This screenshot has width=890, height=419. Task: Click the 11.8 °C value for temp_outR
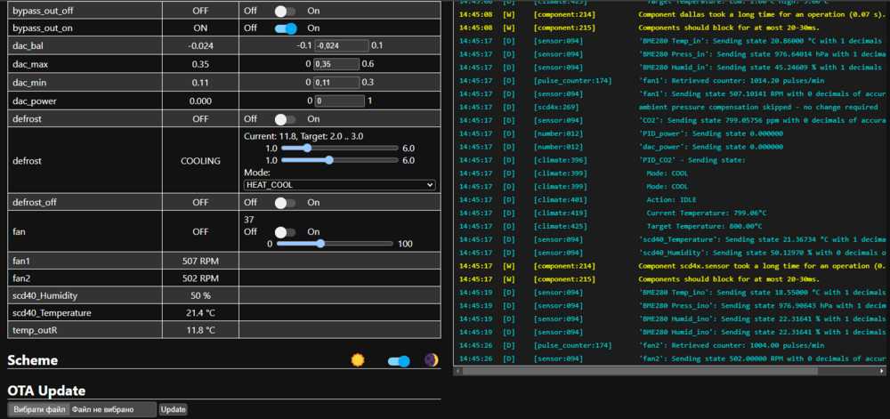tap(201, 330)
